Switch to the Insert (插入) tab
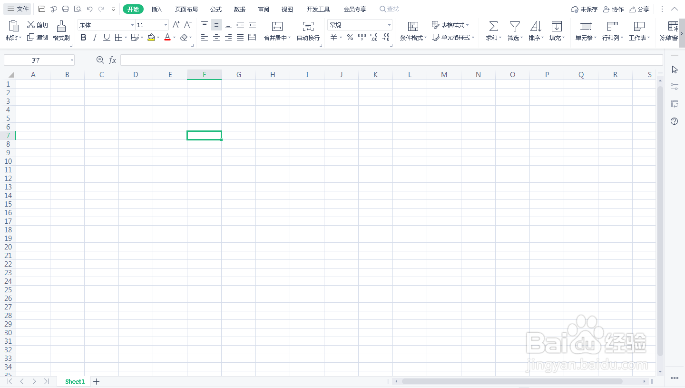Screen dimensions: 685x388 [157, 9]
